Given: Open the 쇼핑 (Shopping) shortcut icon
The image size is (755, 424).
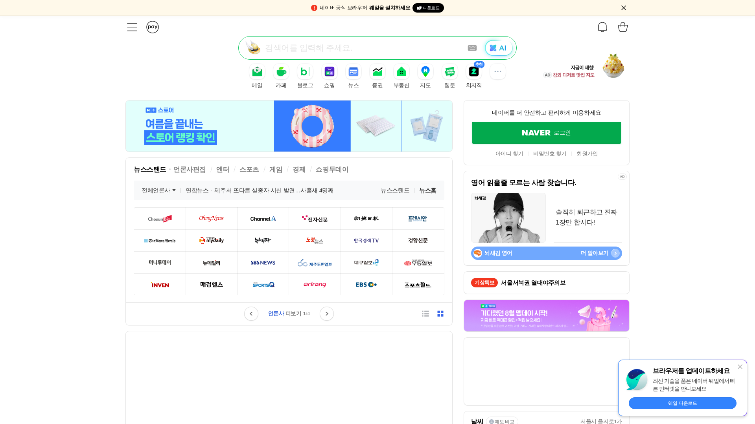Looking at the screenshot, I should pyautogui.click(x=330, y=72).
